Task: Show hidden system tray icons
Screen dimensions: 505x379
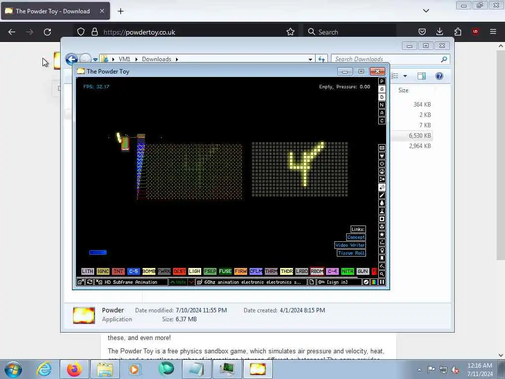Action: tap(419, 370)
